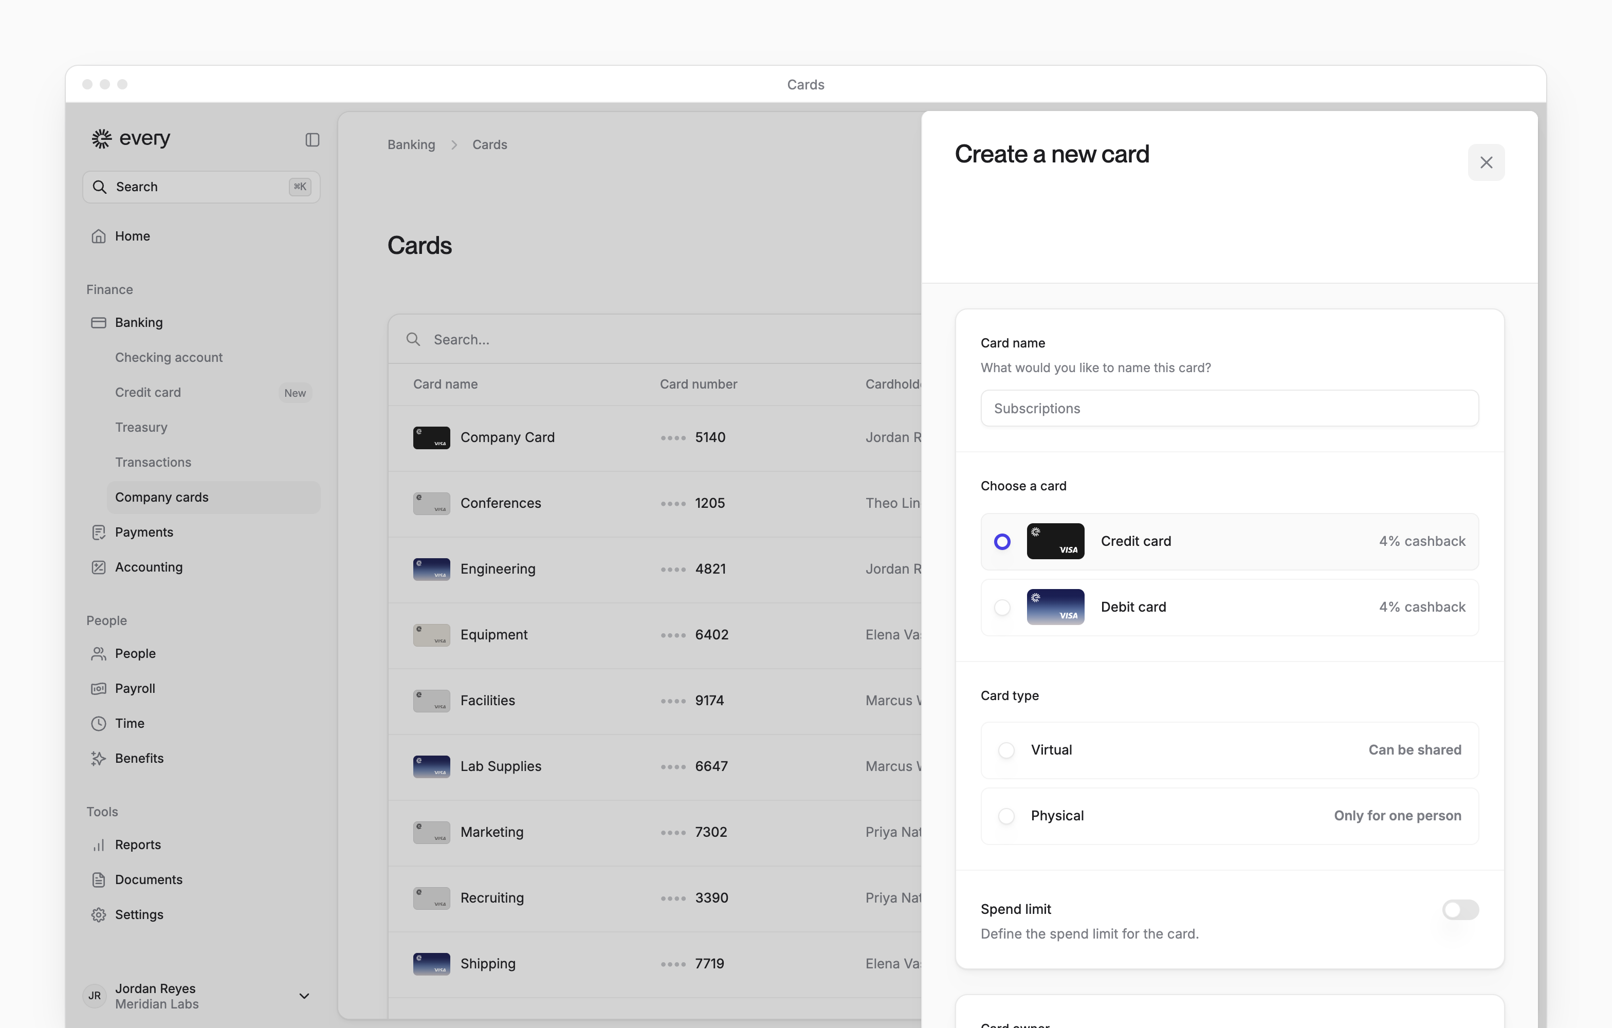Click the Payments icon in sidebar

[98, 532]
